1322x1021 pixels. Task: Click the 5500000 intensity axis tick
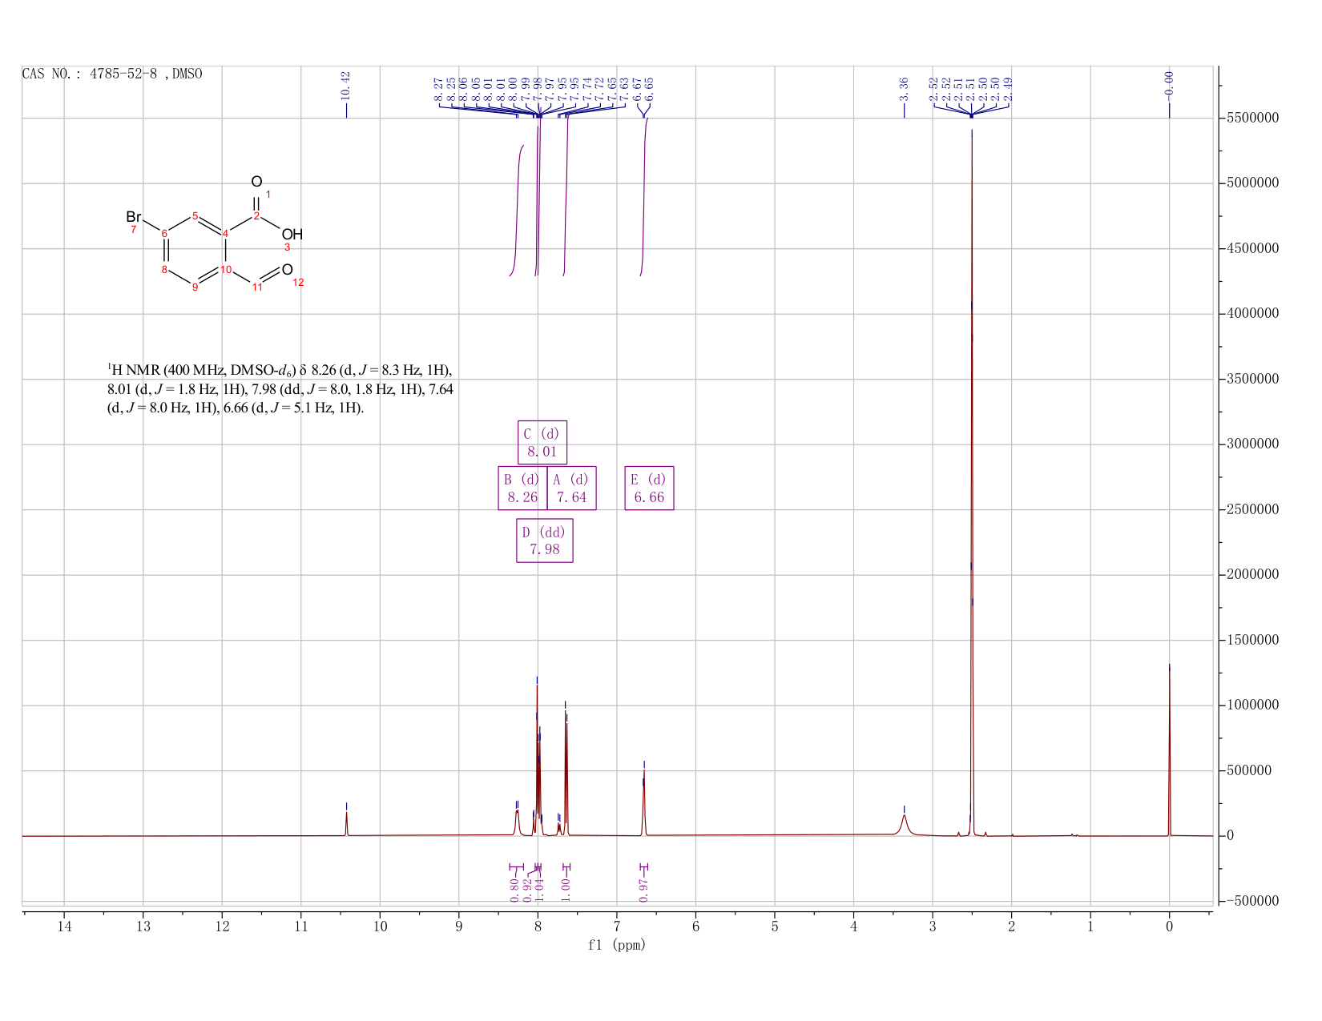(x=1251, y=118)
